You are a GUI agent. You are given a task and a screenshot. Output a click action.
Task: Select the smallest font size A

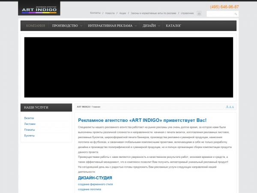tap(233, 107)
